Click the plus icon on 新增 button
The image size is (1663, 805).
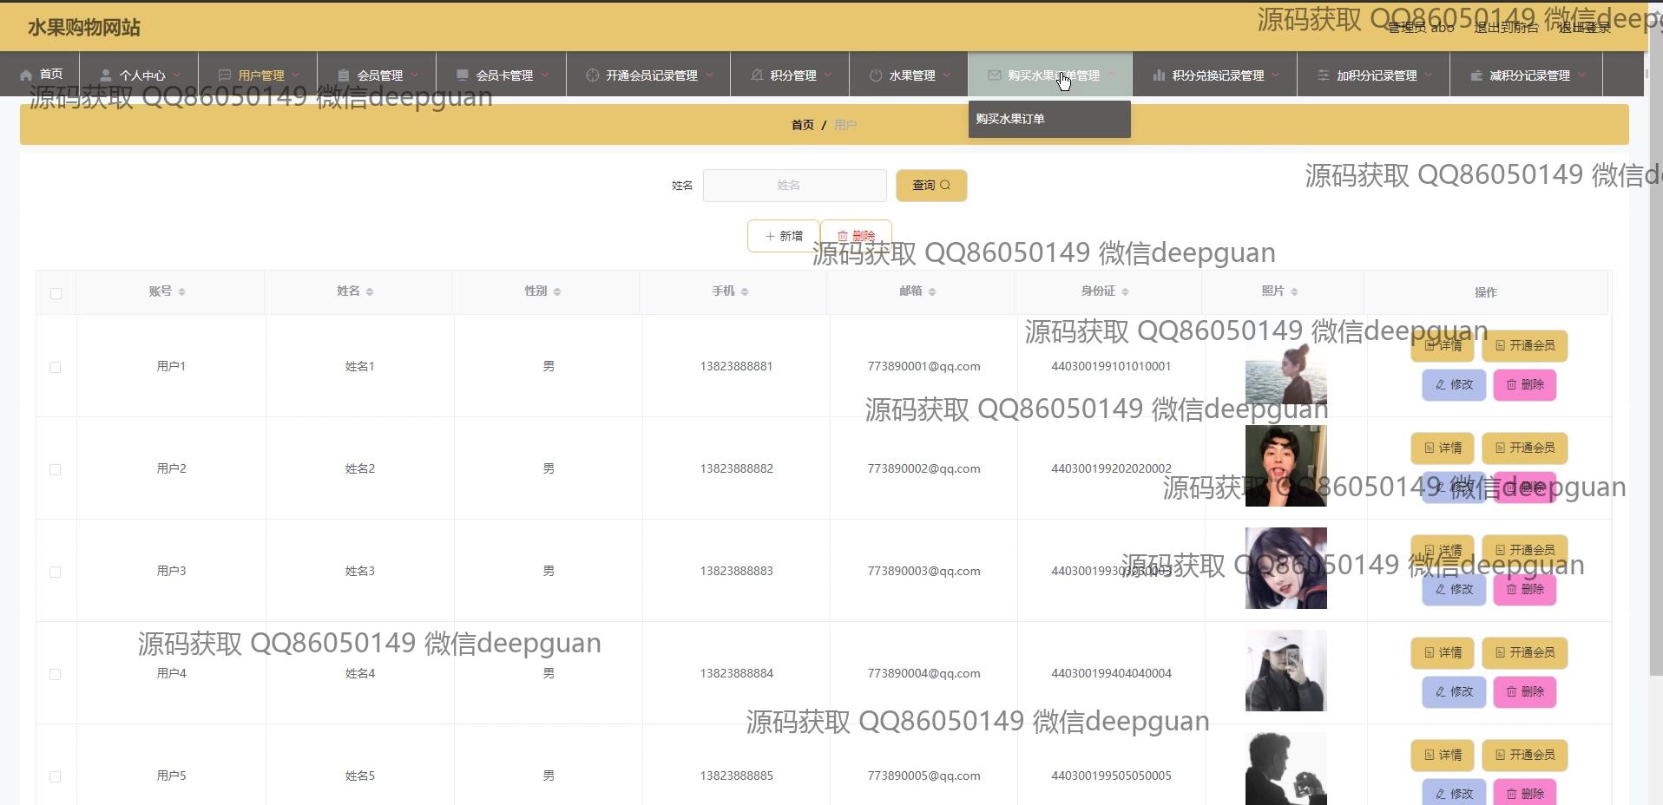click(x=769, y=236)
